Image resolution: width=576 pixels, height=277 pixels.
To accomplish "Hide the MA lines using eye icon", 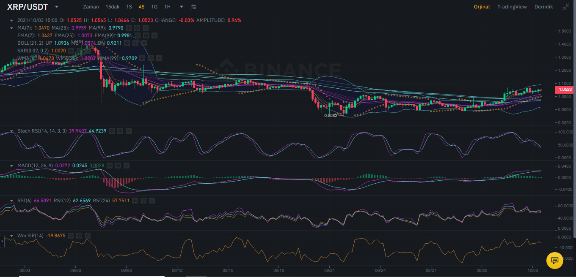I will 129,27.
